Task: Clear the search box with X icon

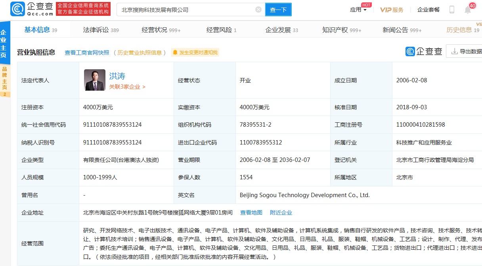Action: pos(258,10)
